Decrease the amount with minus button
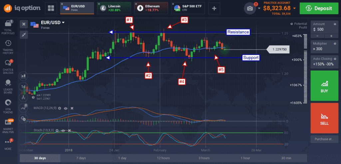The width and height of the screenshot is (341, 164). tap(317, 36)
